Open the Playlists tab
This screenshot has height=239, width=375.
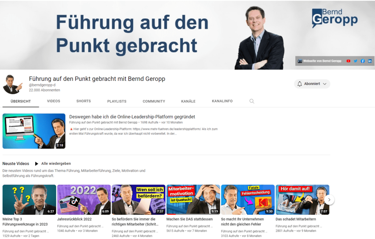coord(117,101)
